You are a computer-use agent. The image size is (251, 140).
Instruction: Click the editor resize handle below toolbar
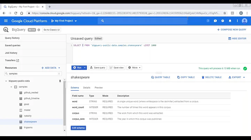(159, 73)
